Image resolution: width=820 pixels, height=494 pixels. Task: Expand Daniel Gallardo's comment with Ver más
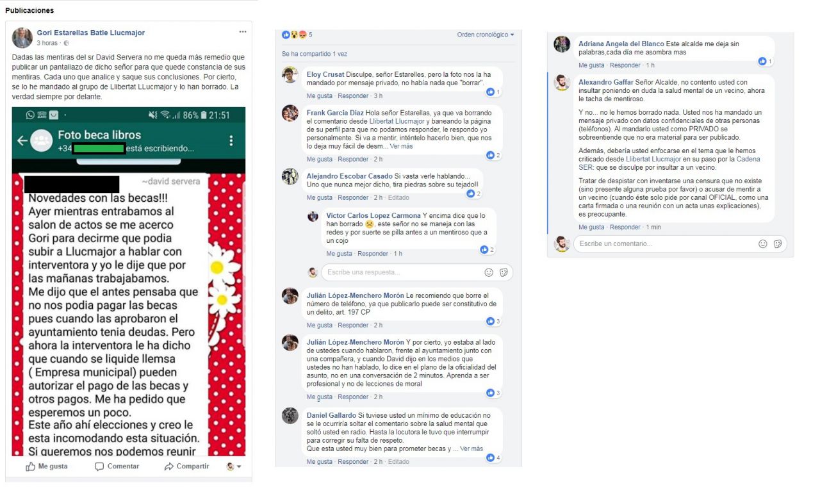(x=471, y=449)
